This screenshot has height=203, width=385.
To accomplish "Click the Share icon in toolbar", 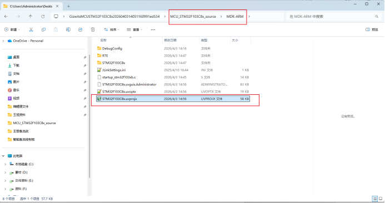I will (81, 29).
